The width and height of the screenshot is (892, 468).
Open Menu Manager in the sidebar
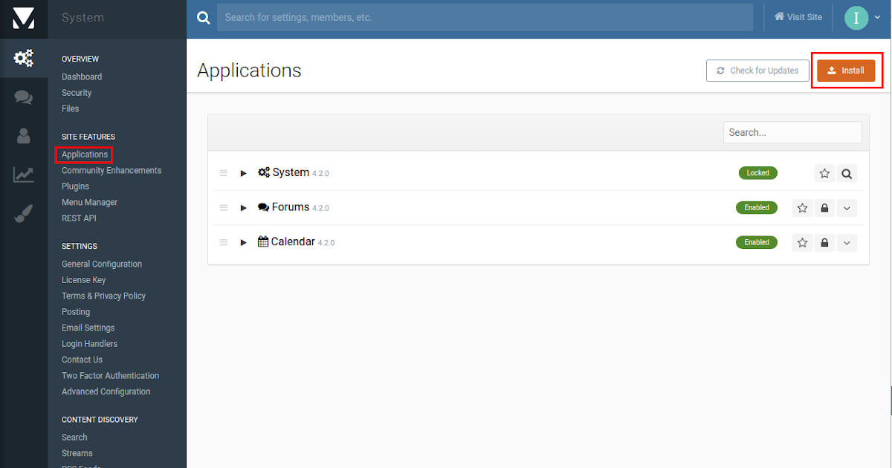click(x=89, y=202)
